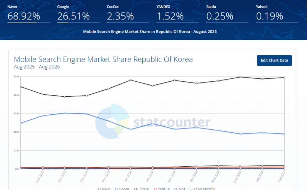Toggle the Google series in the legend
Viewport: 307px width, 190px height.
pyautogui.click(x=122, y=188)
